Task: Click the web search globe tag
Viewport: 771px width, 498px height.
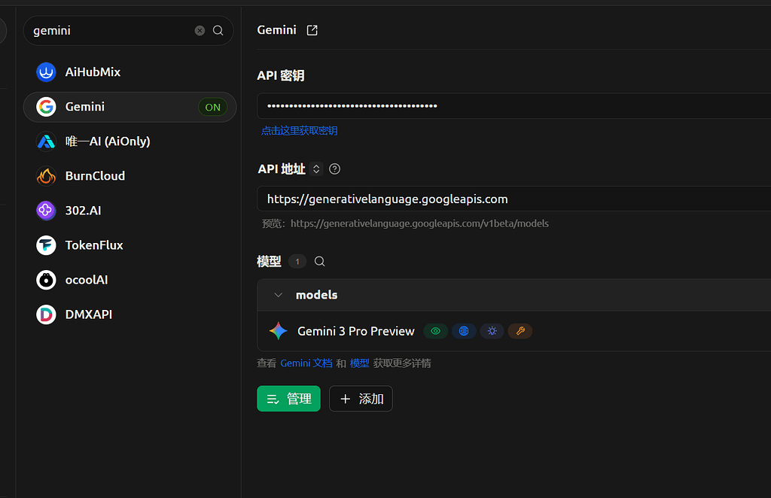Action: (x=464, y=331)
